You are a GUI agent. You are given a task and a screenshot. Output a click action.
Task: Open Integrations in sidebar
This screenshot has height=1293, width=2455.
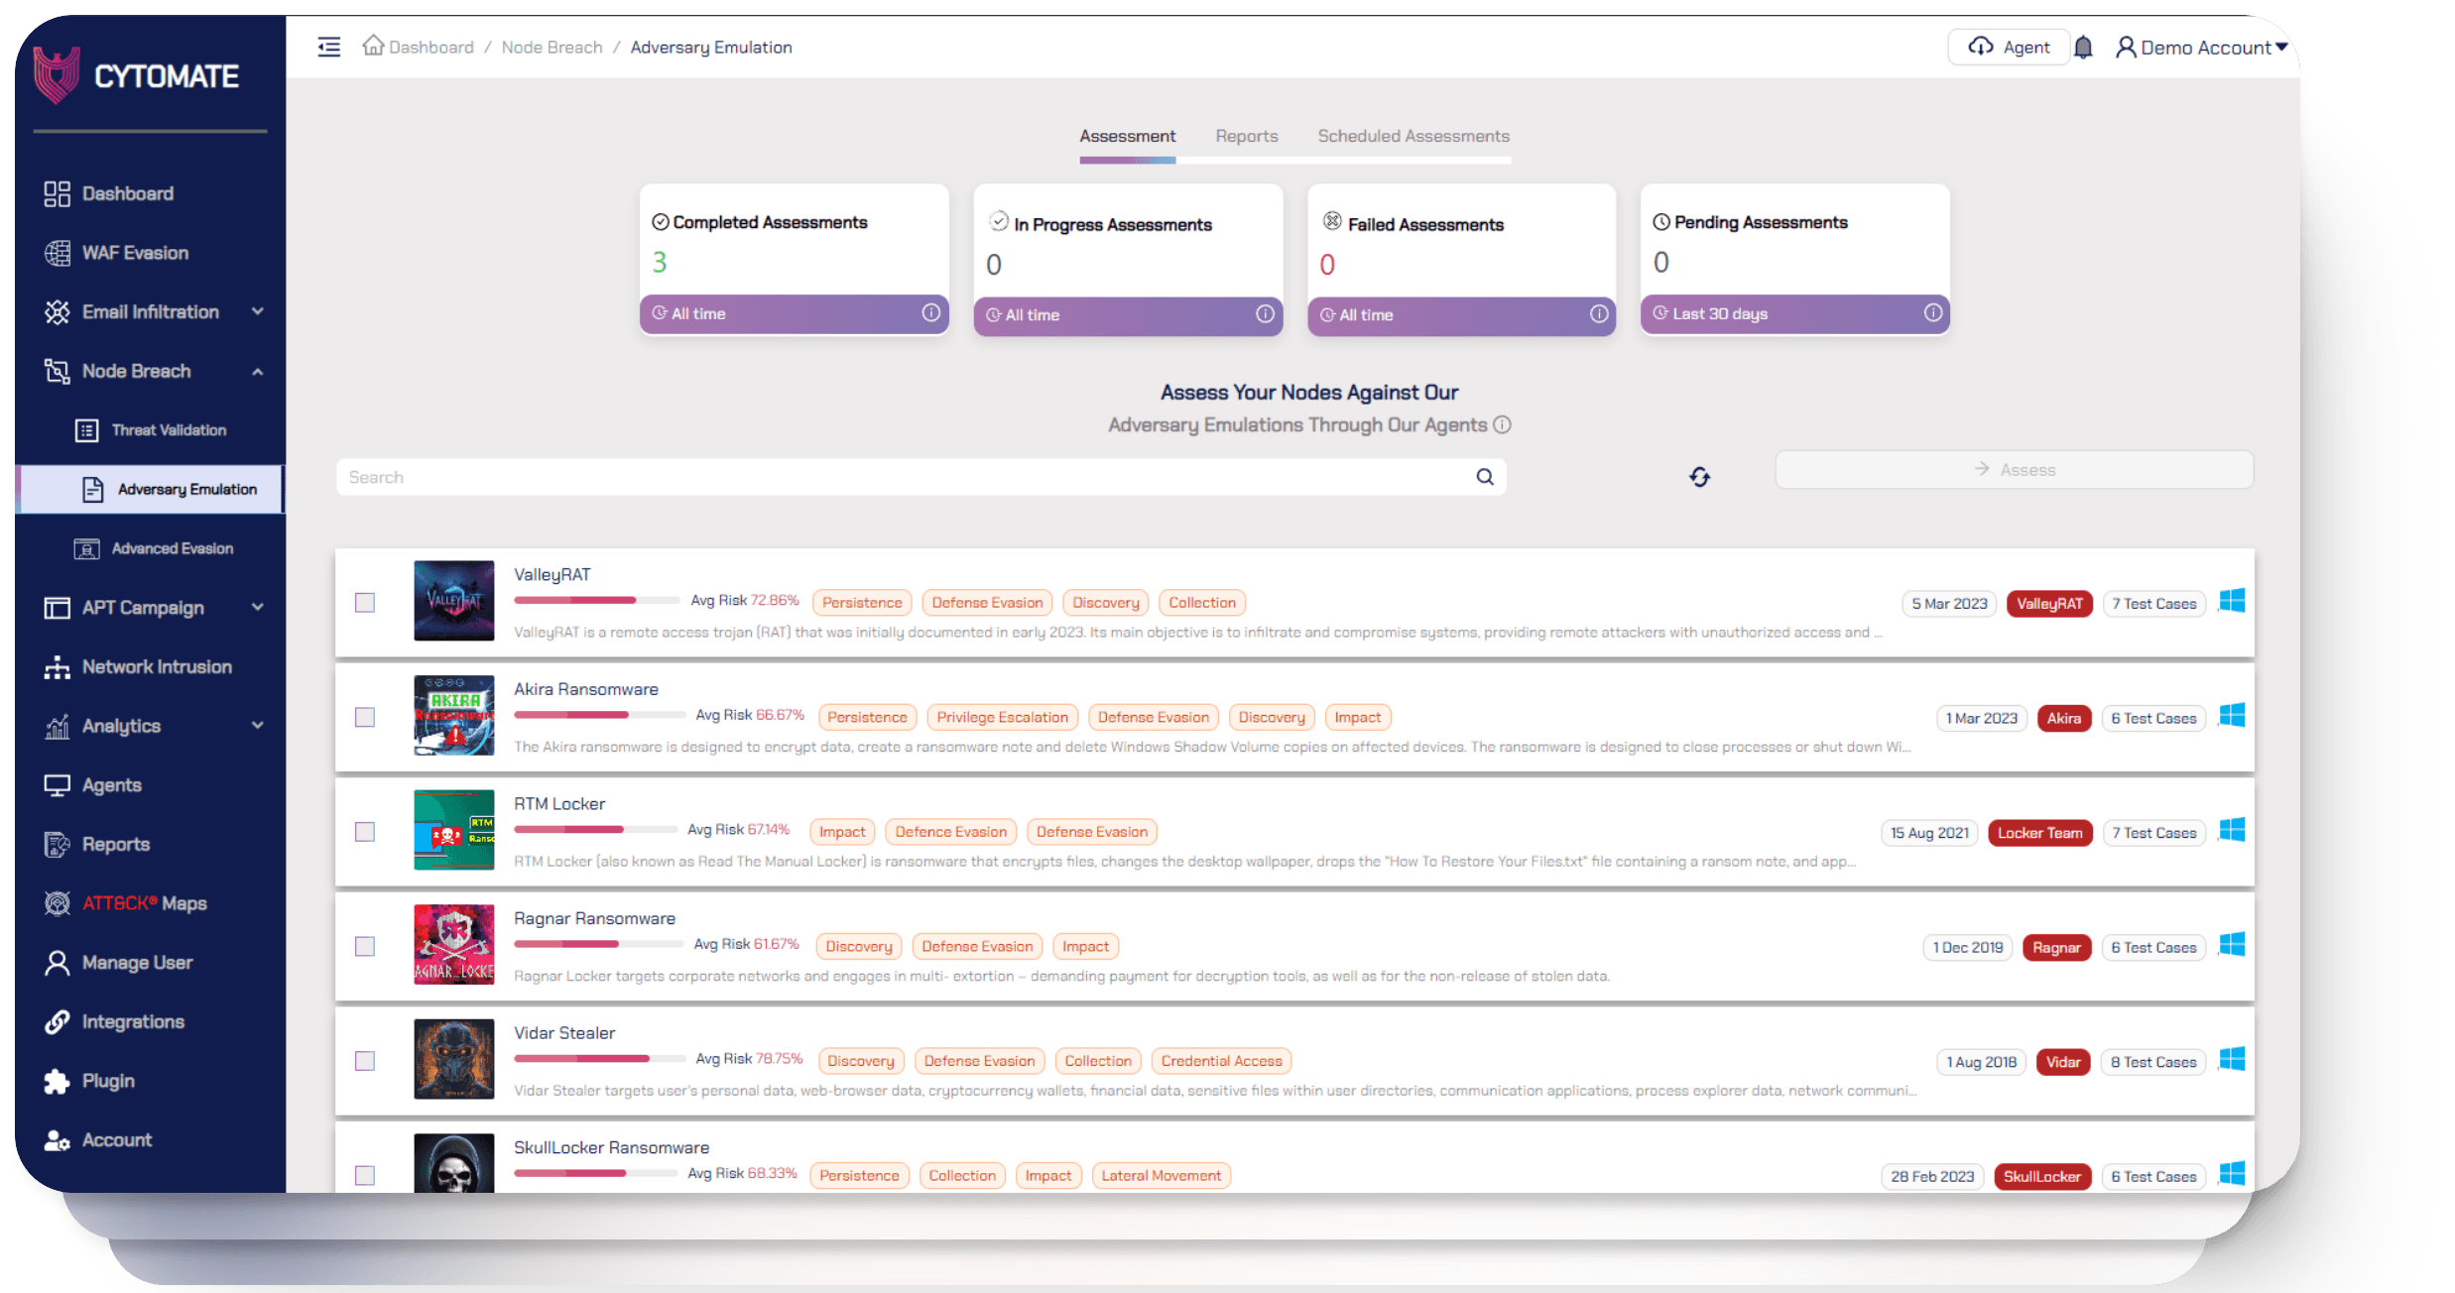click(114, 1022)
